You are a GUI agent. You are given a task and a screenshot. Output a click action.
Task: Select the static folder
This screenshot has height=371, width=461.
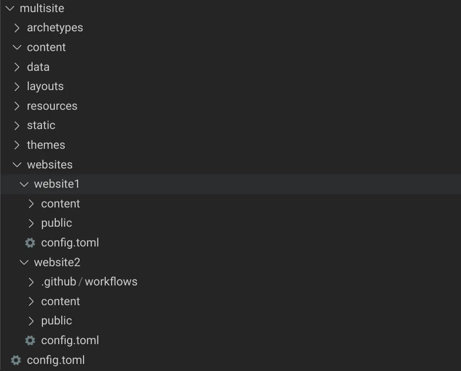point(41,125)
